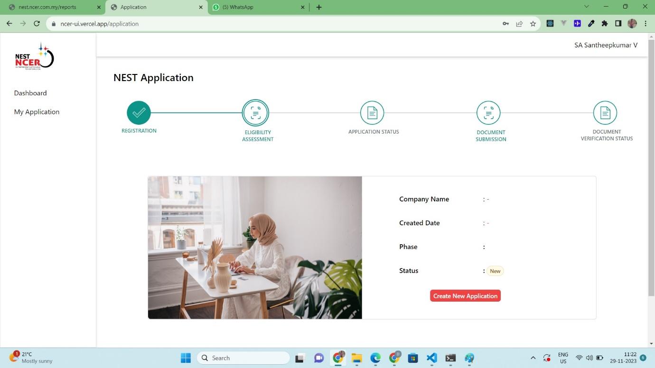Open the Application Status step icon

click(x=372, y=113)
